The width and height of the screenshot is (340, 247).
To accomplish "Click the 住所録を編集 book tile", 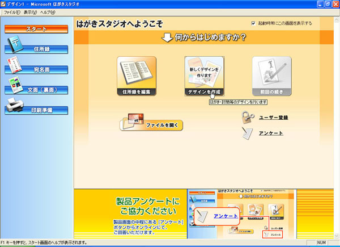I will pos(137,76).
